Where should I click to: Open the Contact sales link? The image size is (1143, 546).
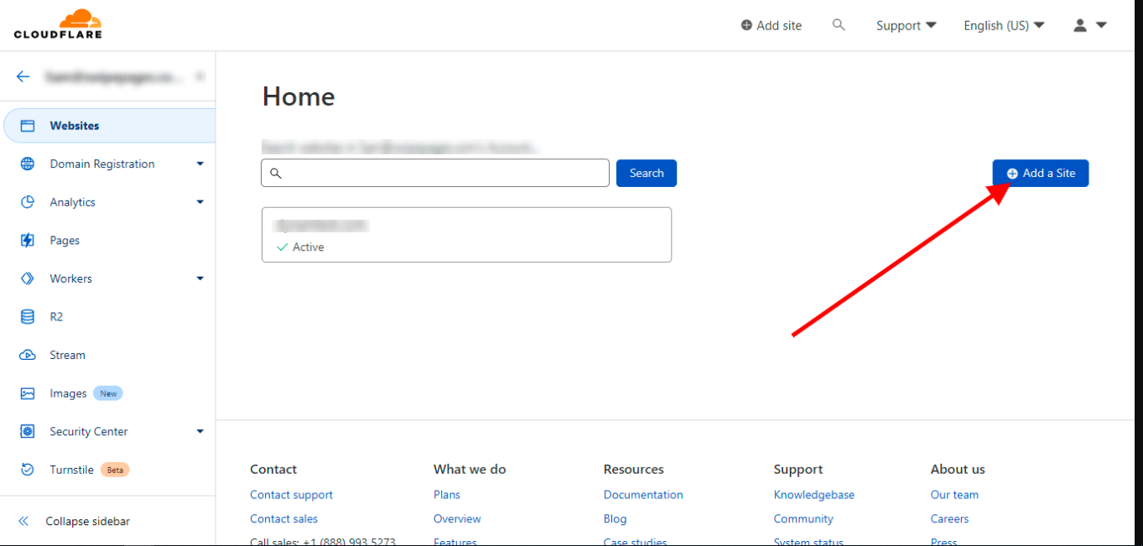tap(283, 518)
